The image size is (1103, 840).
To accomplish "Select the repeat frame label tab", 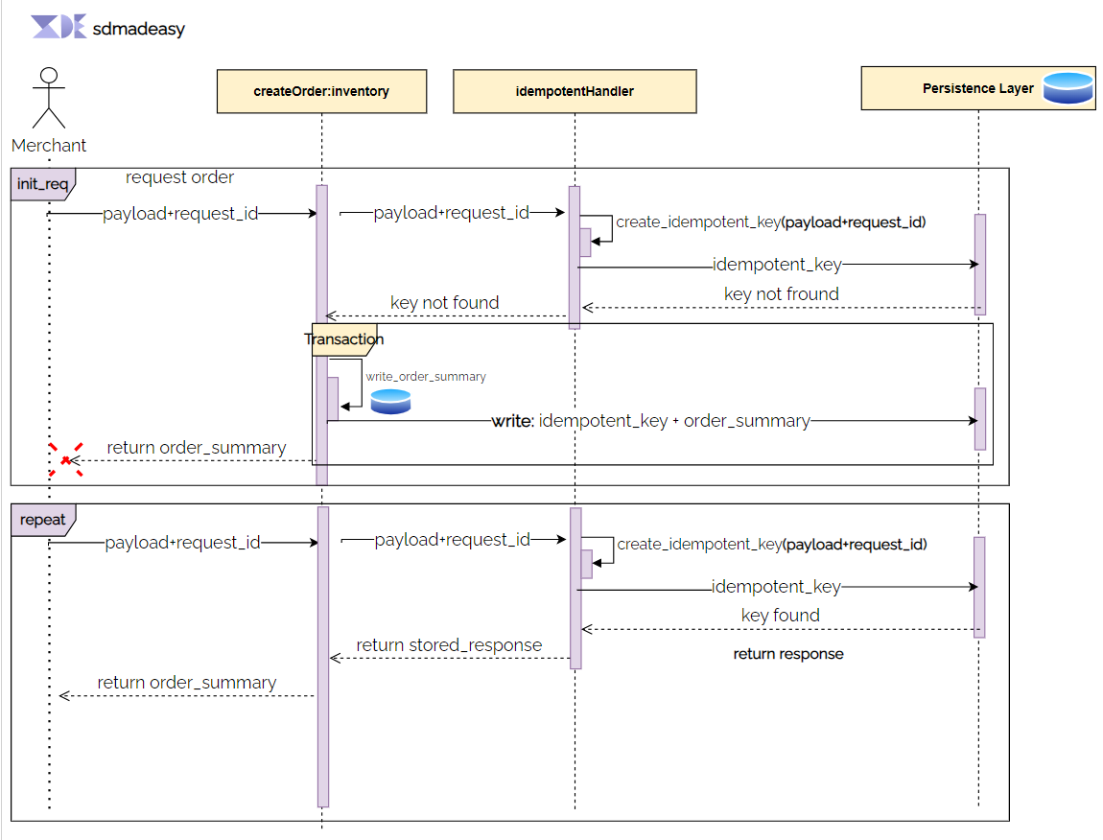I will click(42, 520).
